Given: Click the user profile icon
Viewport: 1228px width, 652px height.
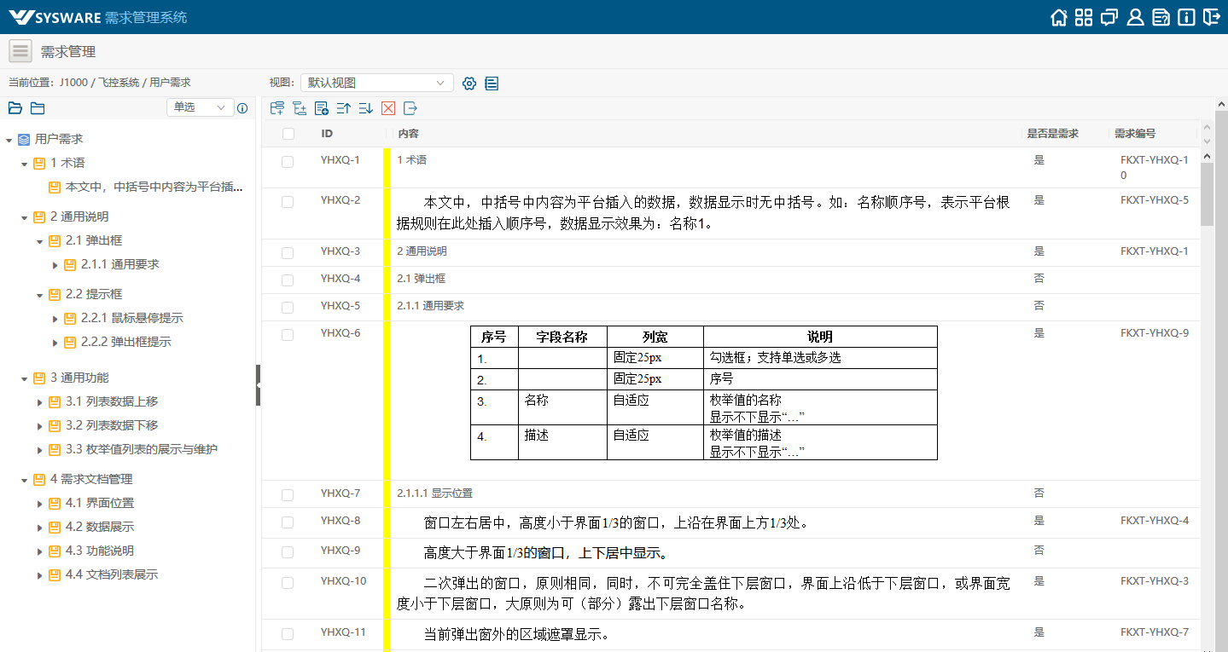Looking at the screenshot, I should (1135, 17).
